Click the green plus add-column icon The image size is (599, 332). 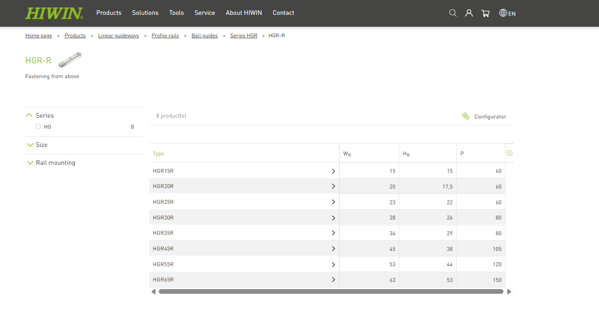pyautogui.click(x=509, y=153)
